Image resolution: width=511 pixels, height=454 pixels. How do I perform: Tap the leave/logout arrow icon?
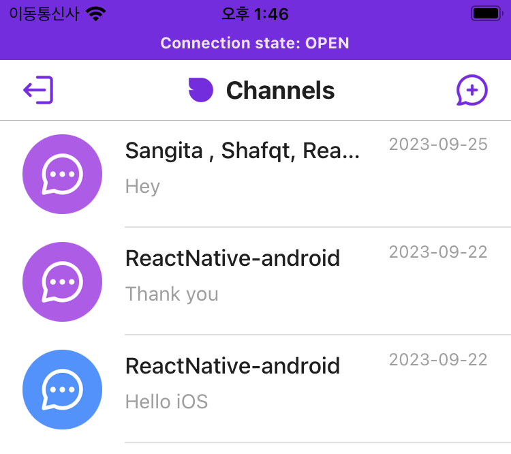click(38, 90)
